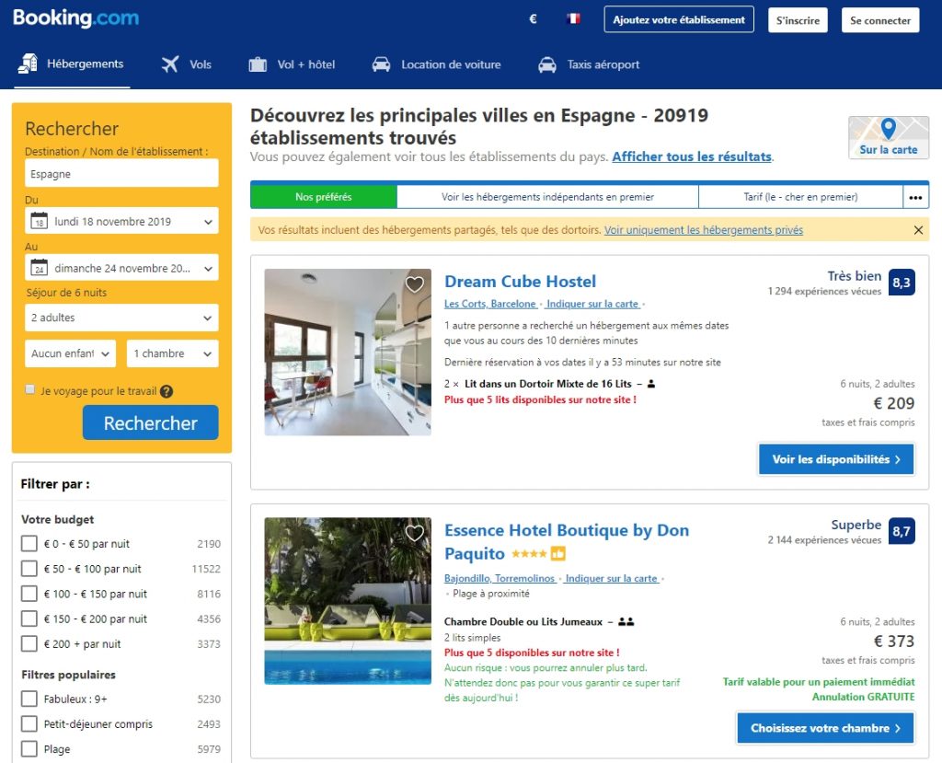Save Dream Cube Hostel with heart icon
The height and width of the screenshot is (763, 942).
point(415,284)
